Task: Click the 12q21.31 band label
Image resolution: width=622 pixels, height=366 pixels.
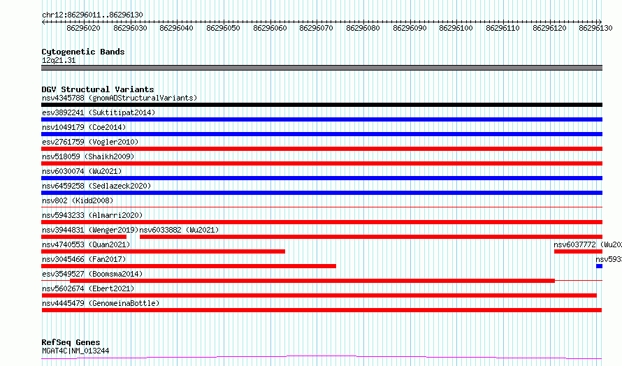Action: tap(59, 60)
